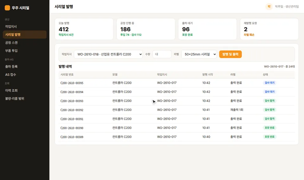The width and height of the screenshot is (304, 180).
Task: Click 검사 합격 badge on row 00392
Action: pos(269,110)
